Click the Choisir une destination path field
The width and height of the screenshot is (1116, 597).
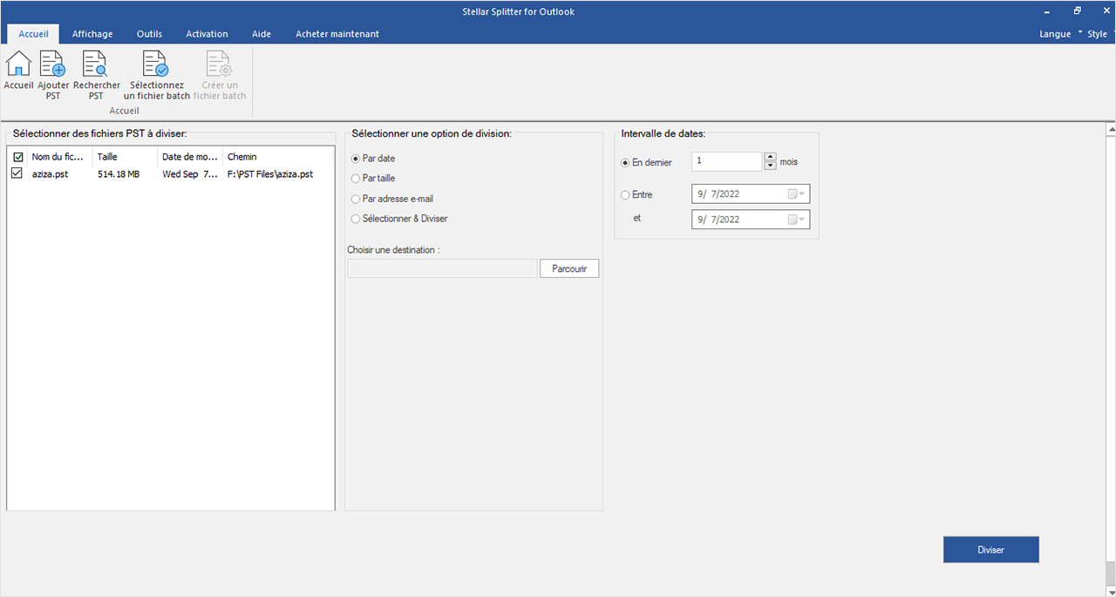(x=442, y=268)
